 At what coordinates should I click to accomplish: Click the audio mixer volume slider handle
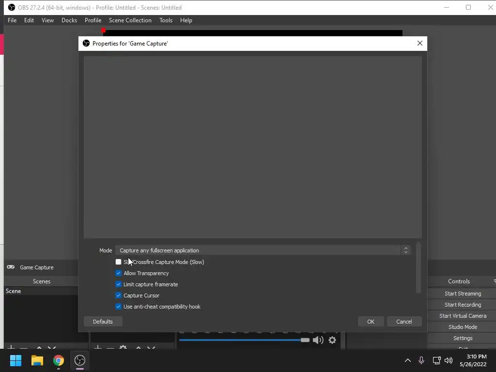tap(305, 340)
